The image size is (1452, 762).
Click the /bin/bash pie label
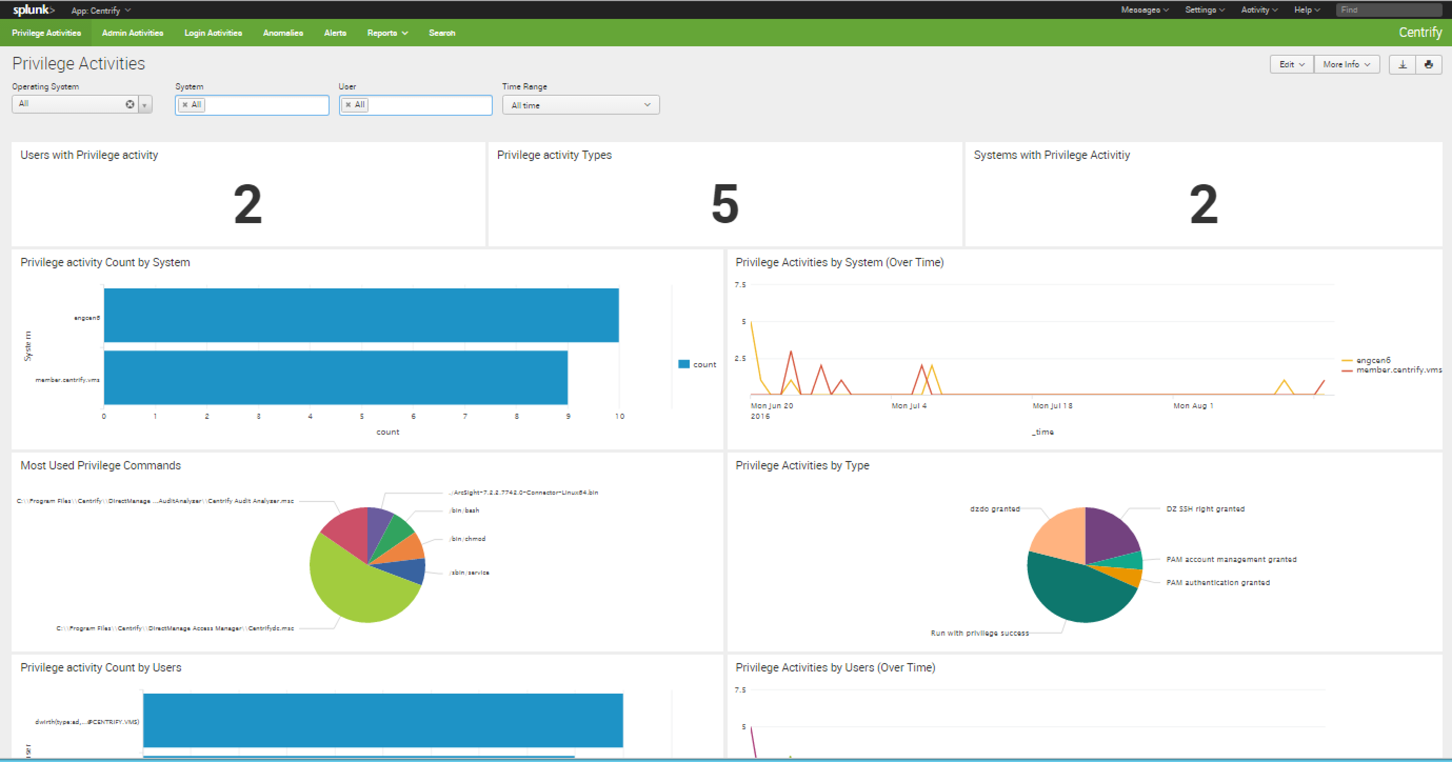click(x=464, y=510)
